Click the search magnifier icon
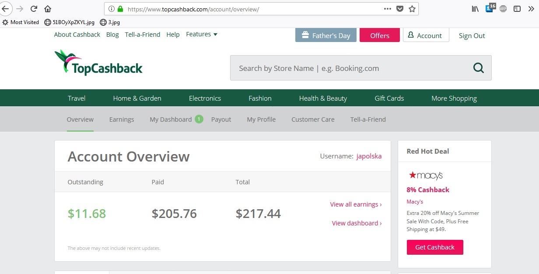Screen dimensions: 539x274 pos(479,68)
